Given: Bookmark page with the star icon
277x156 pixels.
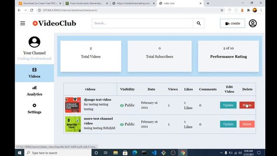Looking at the screenshot, I should [x=222, y=10].
